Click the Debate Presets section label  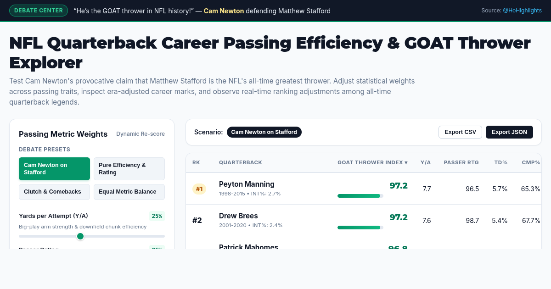pos(45,150)
